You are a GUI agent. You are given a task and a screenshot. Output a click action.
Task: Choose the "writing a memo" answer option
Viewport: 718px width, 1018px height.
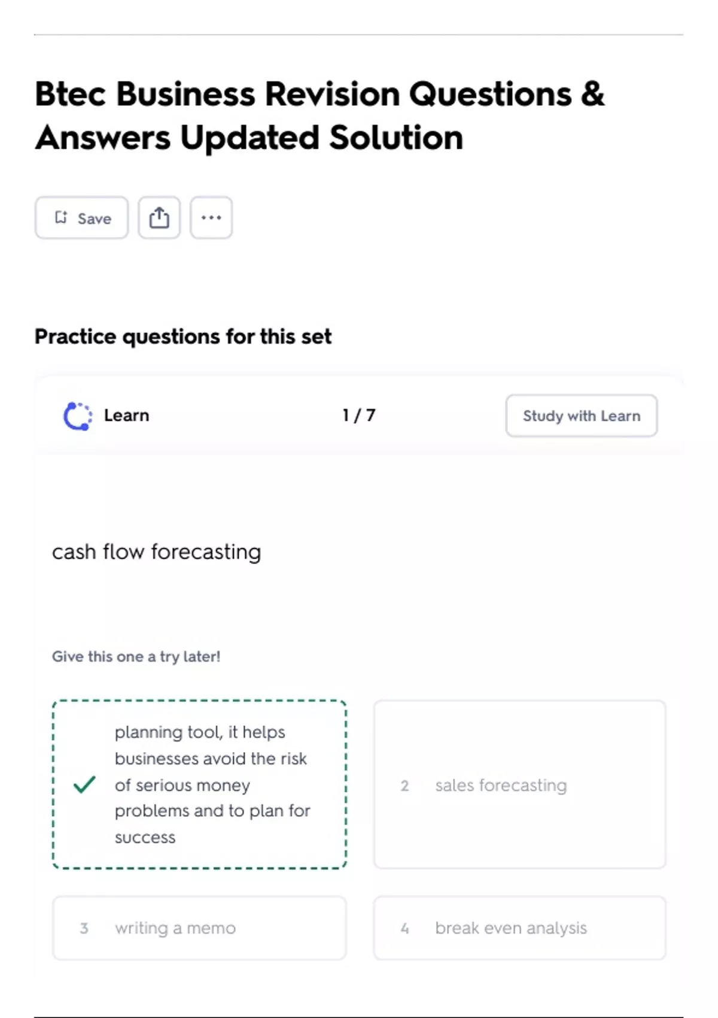point(175,928)
